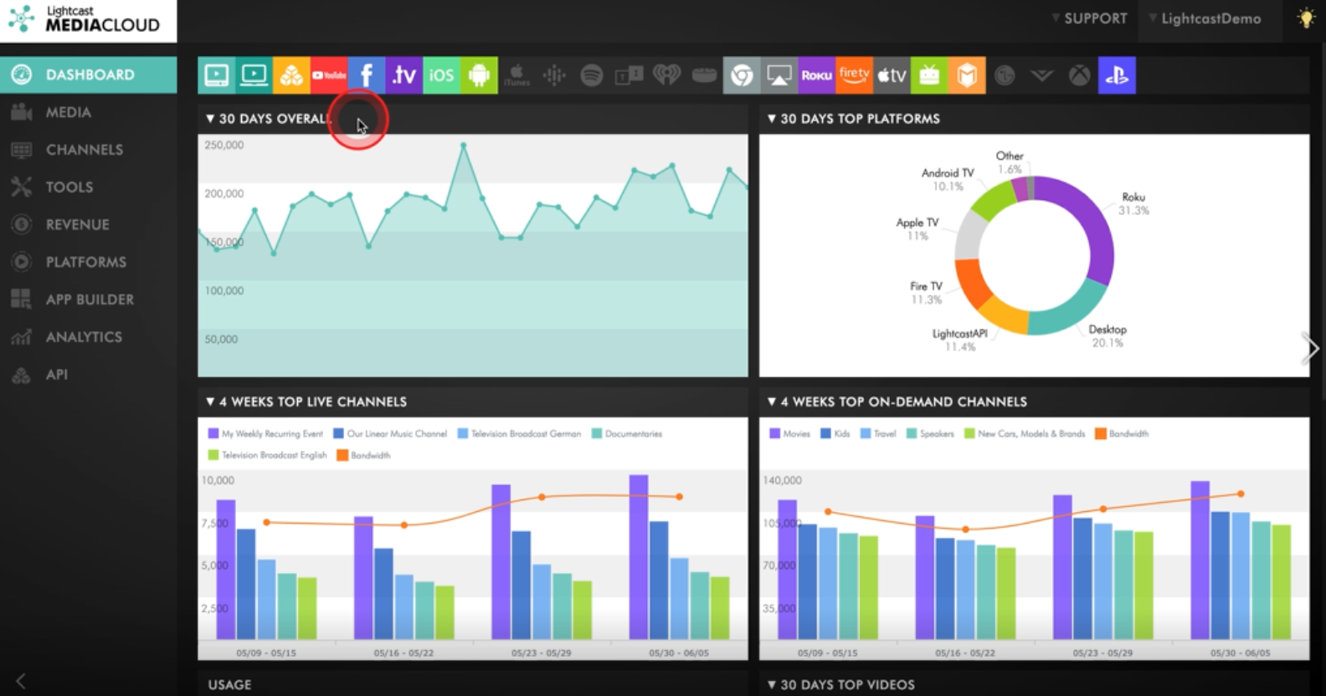The width and height of the screenshot is (1326, 696).
Task: Collapse the 30 Days Top Platforms panel
Action: click(x=772, y=119)
